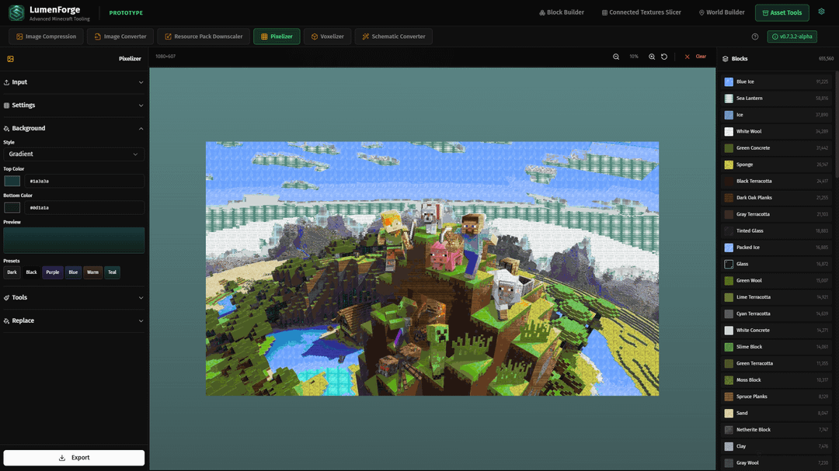
Task: Expand the Tools section
Action: pos(74,297)
